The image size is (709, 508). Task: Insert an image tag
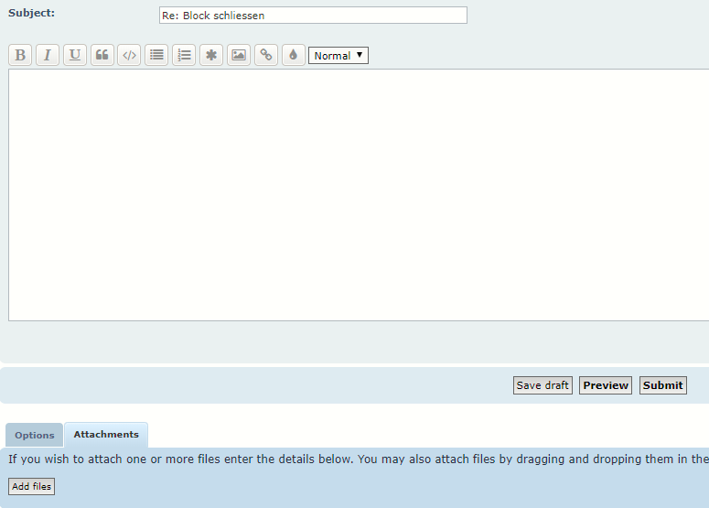click(239, 55)
